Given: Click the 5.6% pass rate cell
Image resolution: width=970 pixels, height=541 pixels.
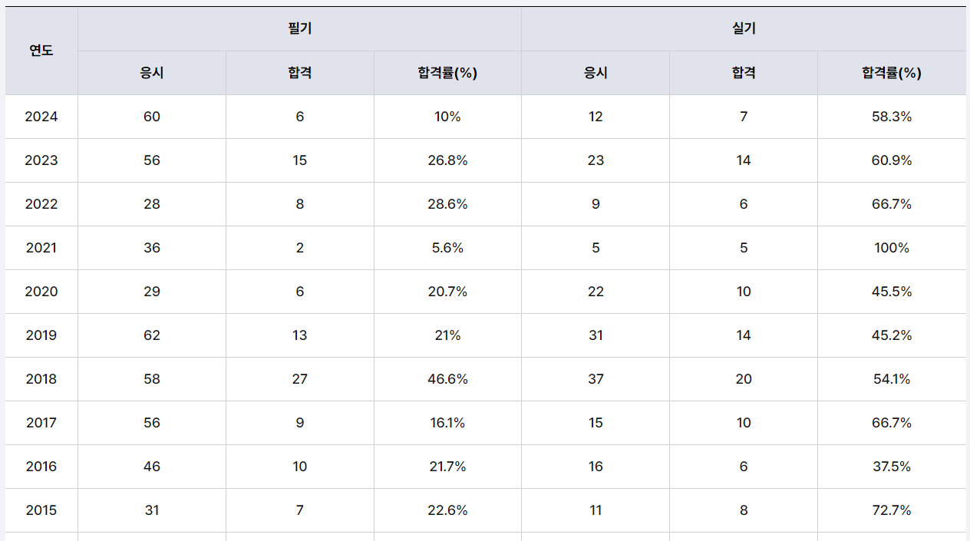Looking at the screenshot, I should click(447, 248).
